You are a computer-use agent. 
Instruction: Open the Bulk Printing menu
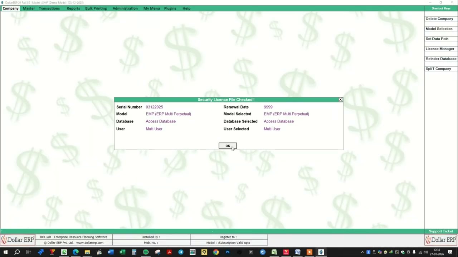coord(96,8)
